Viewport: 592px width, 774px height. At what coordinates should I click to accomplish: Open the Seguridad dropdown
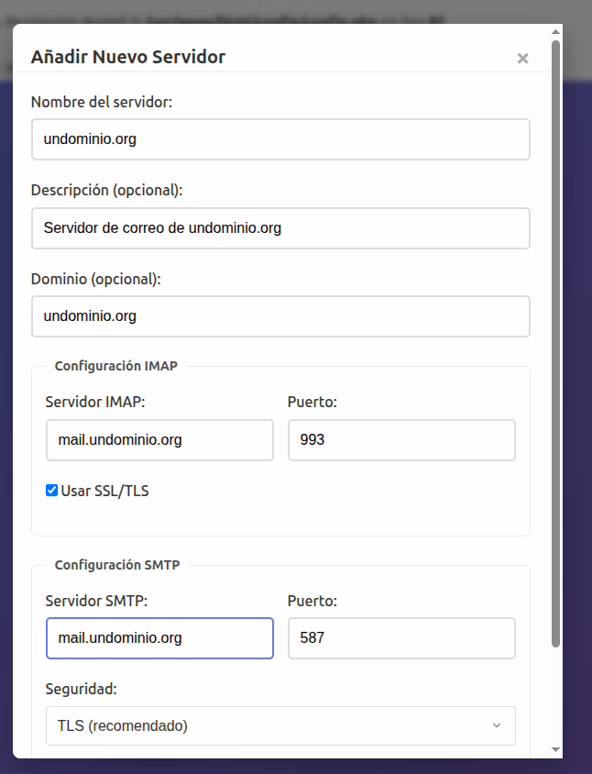coord(280,725)
